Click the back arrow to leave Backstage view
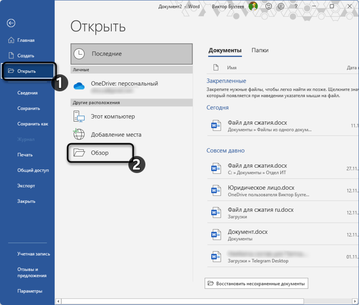 (x=11, y=23)
